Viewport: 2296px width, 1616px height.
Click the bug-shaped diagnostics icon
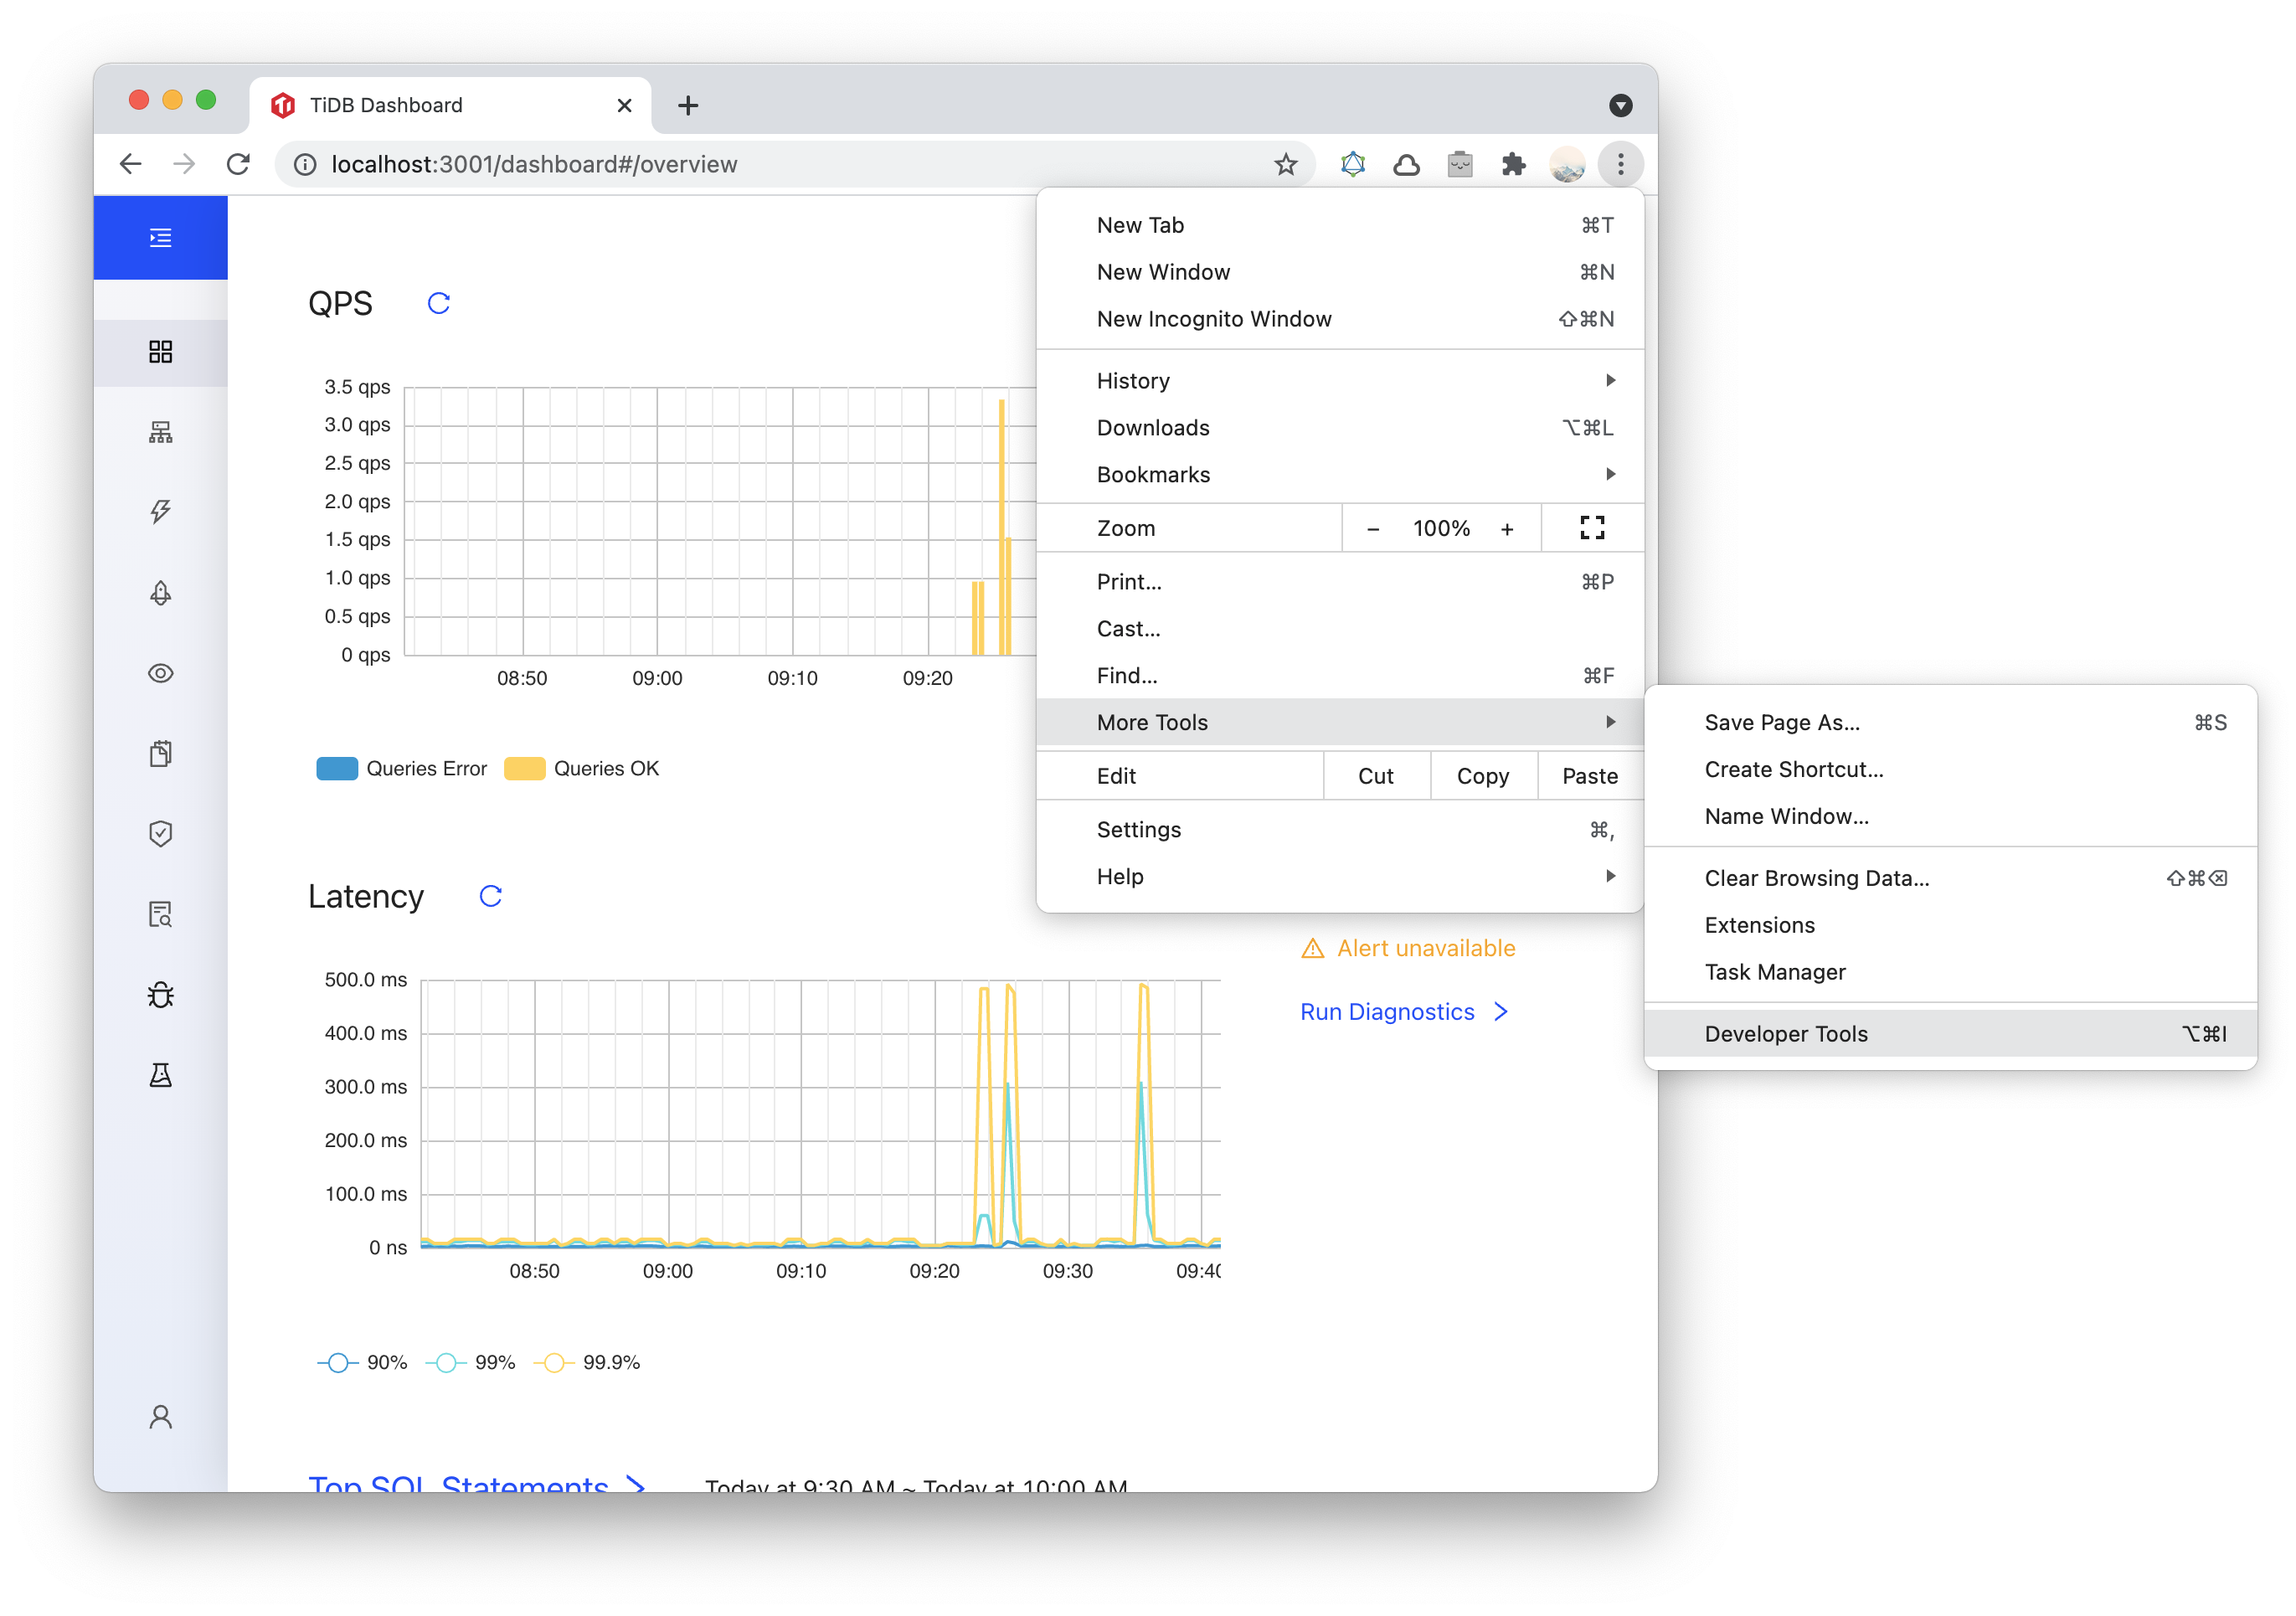click(161, 994)
